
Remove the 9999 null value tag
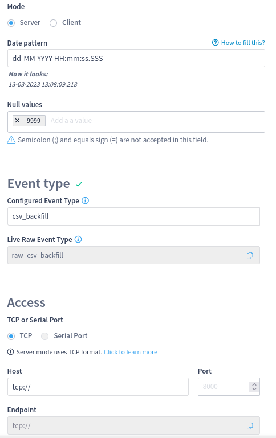click(x=17, y=121)
